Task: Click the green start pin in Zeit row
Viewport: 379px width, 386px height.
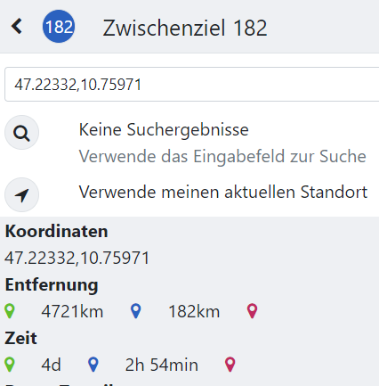Action: coord(10,365)
